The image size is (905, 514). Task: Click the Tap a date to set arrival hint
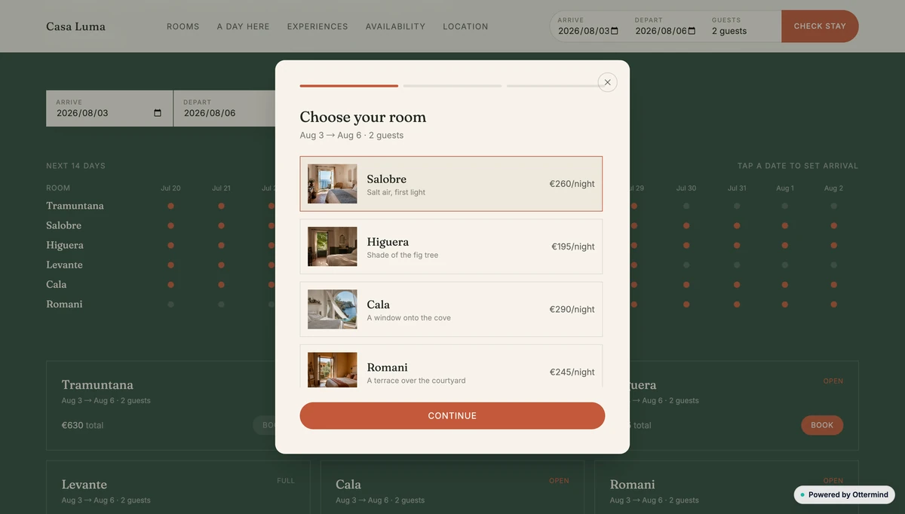click(x=798, y=166)
